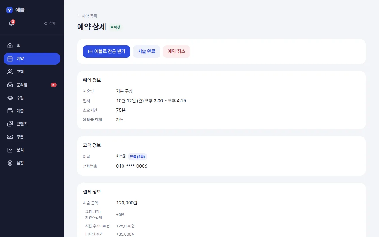Image resolution: width=379 pixels, height=237 pixels.
Task: Click the 예약금 결제 value 카드
Action: pos(120,120)
